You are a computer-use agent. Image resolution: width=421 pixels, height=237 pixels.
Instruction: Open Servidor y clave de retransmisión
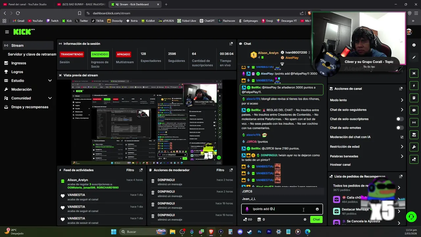(x=32, y=54)
